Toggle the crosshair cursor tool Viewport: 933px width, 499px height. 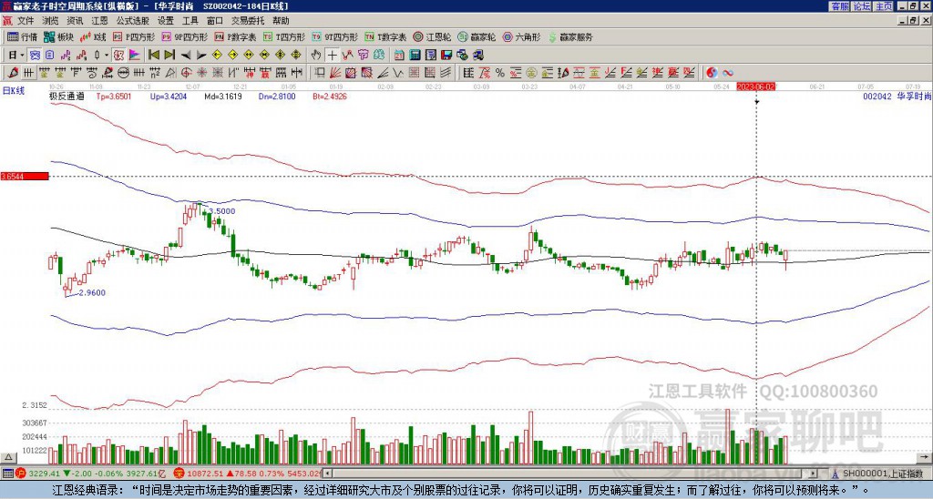pos(332,56)
